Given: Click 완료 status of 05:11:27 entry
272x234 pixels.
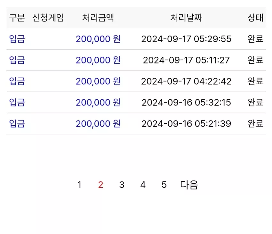Looking at the screenshot, I should (255, 60).
